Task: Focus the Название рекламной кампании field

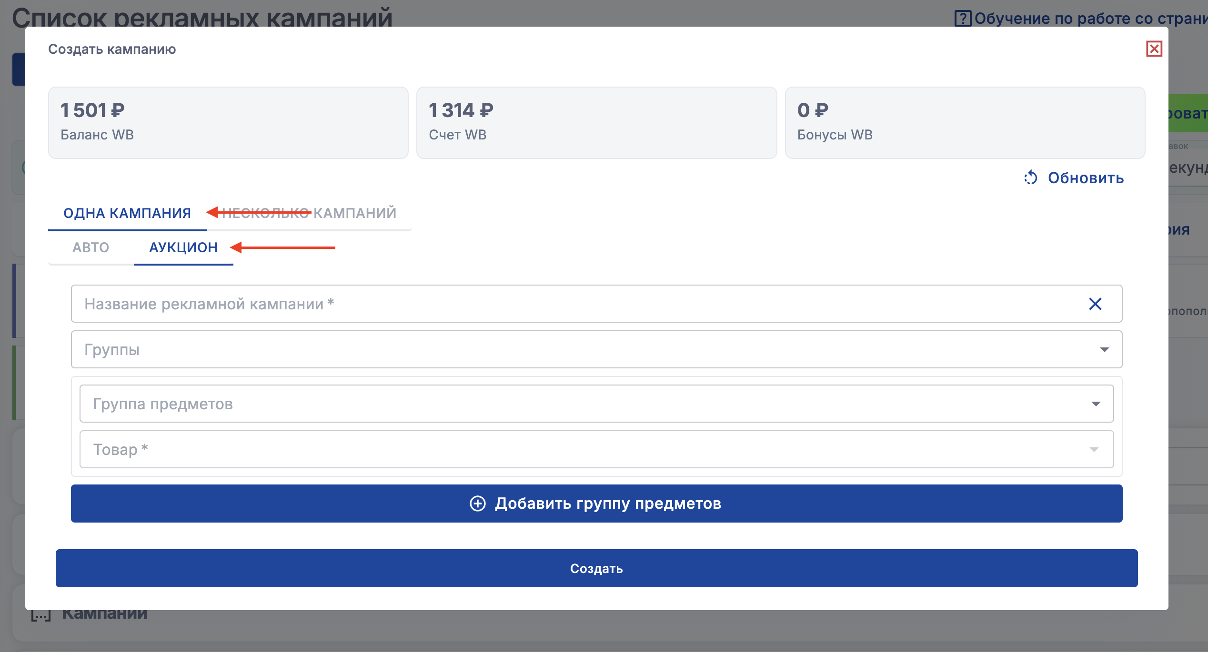Action: pos(572,304)
